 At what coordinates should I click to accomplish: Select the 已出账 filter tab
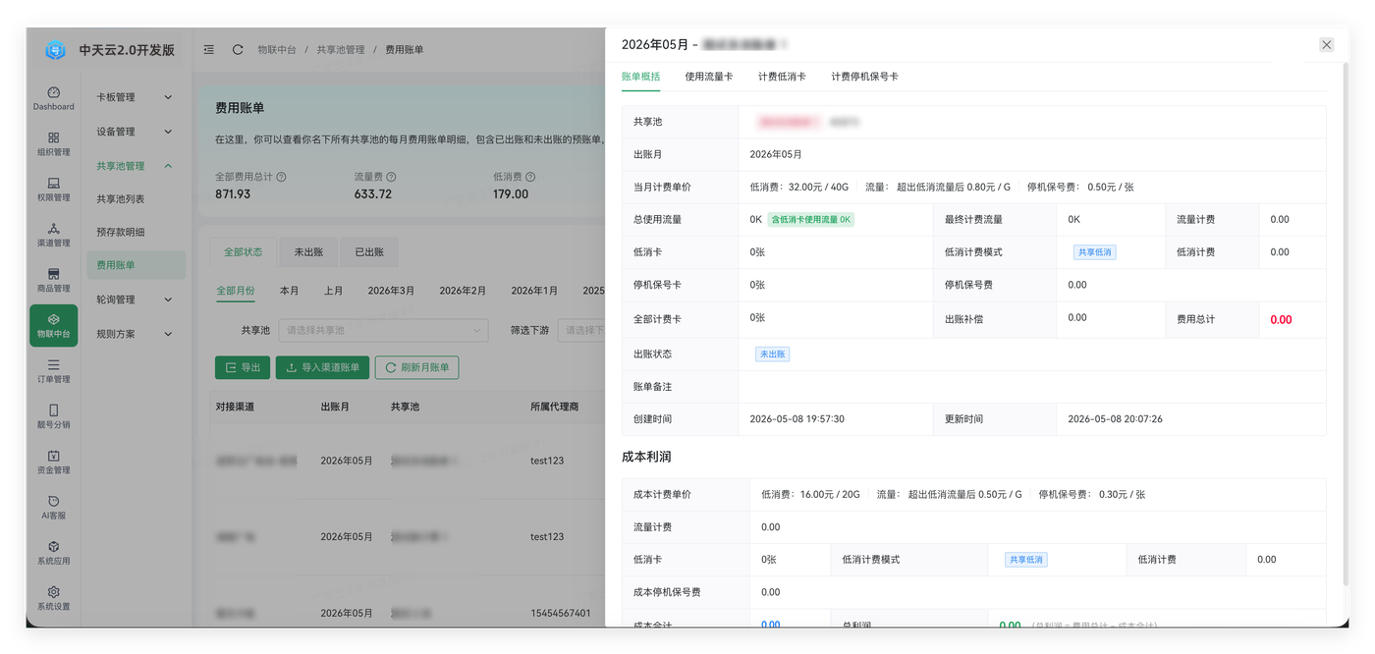click(368, 252)
